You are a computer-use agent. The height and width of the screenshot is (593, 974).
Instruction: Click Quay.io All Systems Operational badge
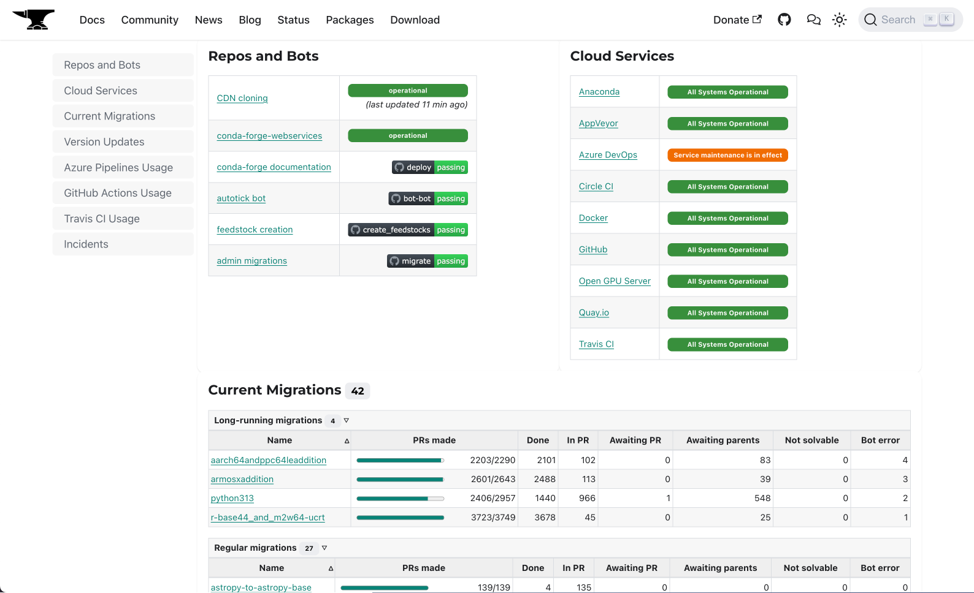click(x=728, y=313)
